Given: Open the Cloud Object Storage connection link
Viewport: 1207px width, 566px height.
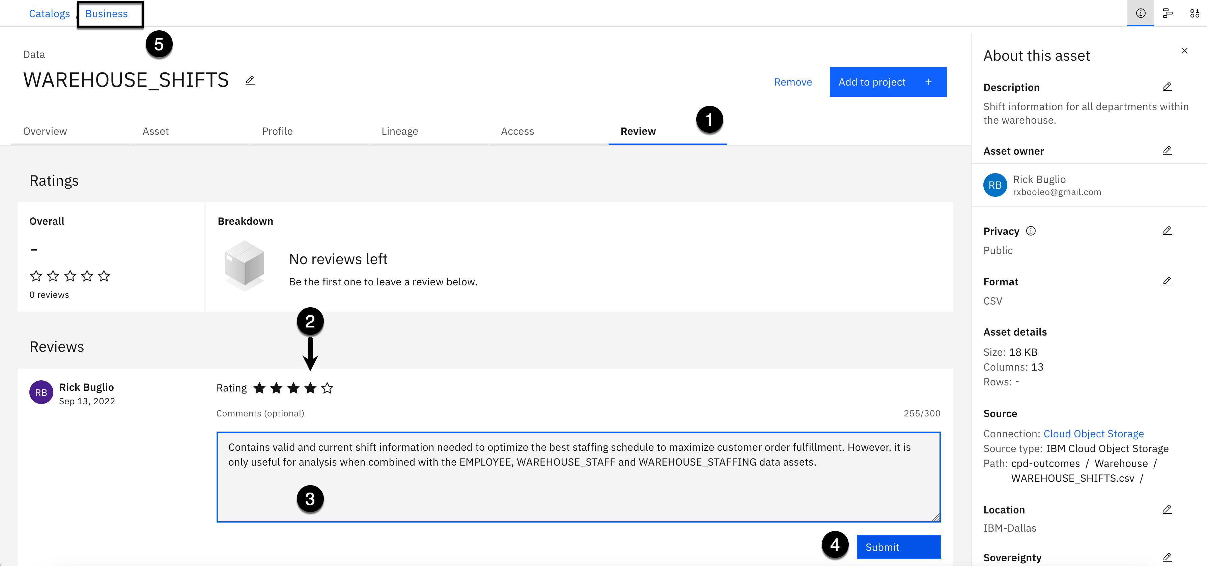Looking at the screenshot, I should coord(1094,434).
